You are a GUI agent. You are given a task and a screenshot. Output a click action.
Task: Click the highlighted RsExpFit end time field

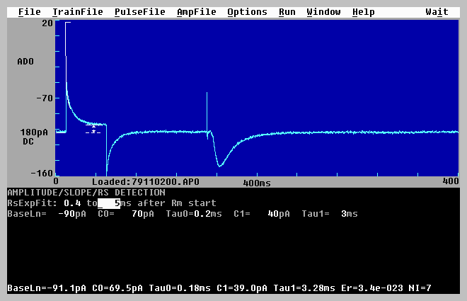point(108,203)
